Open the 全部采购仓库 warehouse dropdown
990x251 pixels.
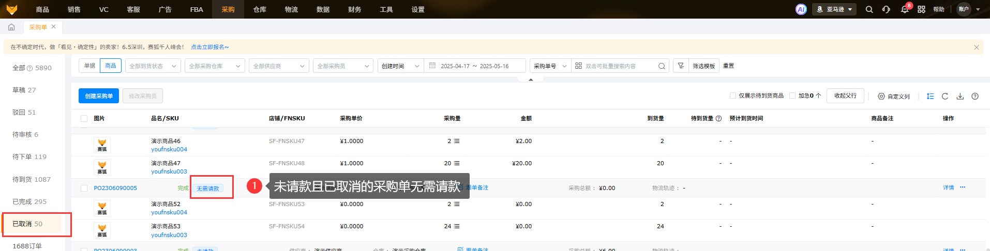click(215, 66)
